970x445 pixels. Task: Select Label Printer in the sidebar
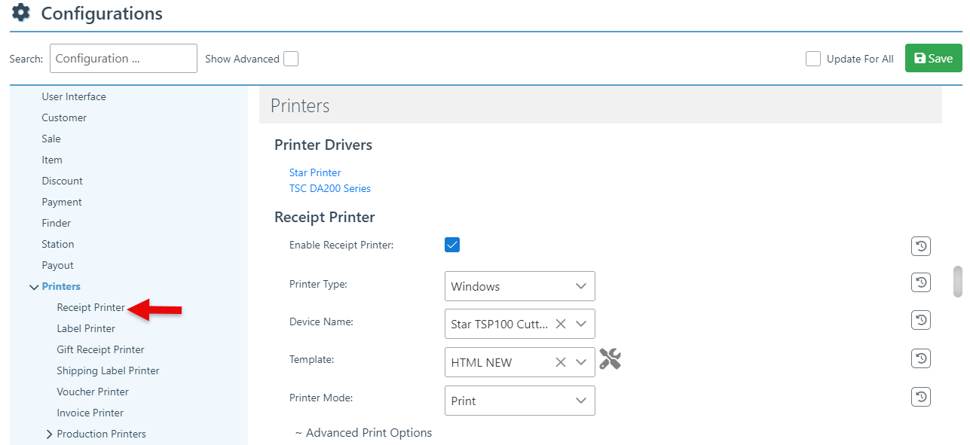pos(86,328)
